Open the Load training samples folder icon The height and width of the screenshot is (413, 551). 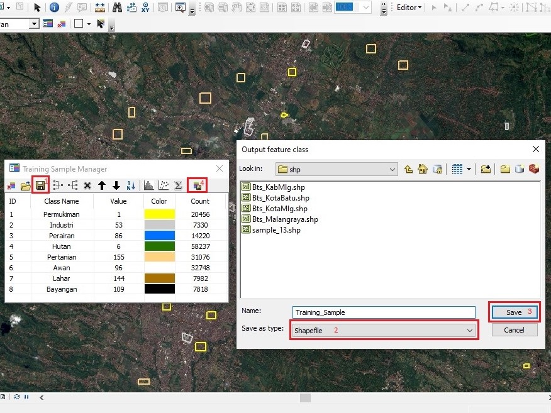pos(26,185)
